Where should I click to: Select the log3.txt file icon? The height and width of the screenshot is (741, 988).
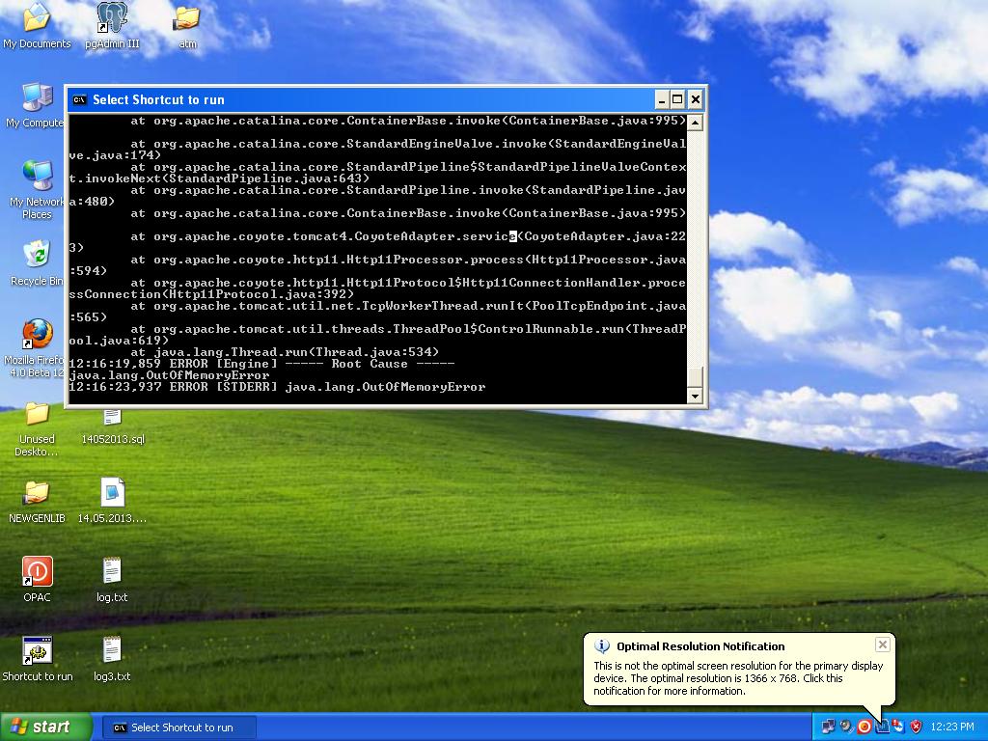click(x=112, y=651)
